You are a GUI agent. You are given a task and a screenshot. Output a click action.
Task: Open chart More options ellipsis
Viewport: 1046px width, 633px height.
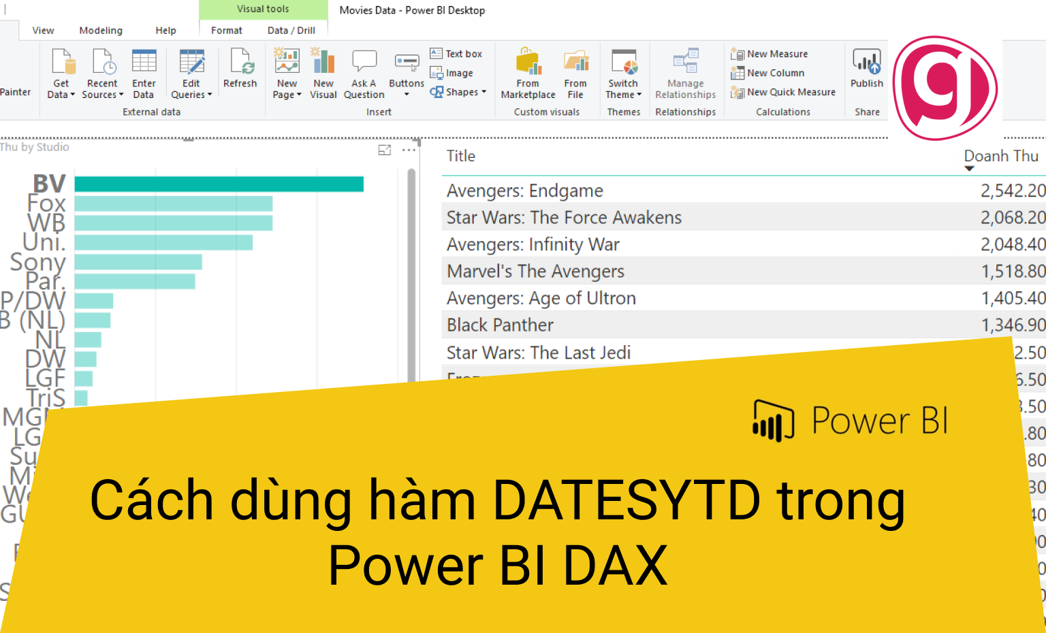[409, 150]
